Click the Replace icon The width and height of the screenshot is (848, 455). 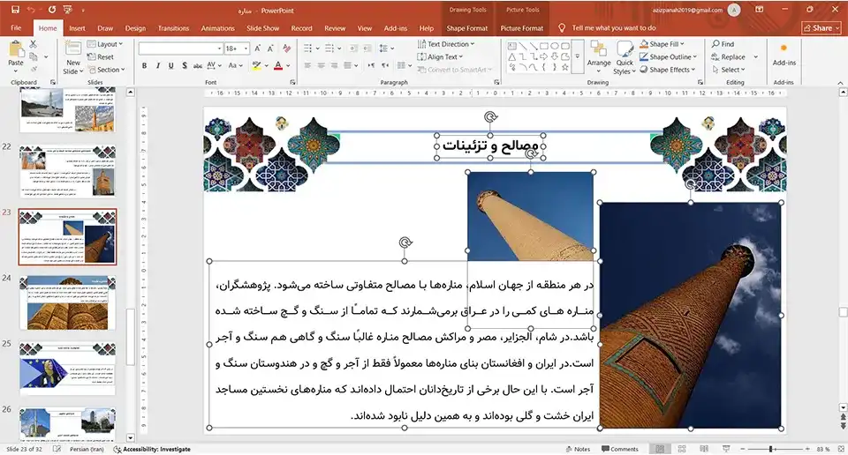coord(715,56)
